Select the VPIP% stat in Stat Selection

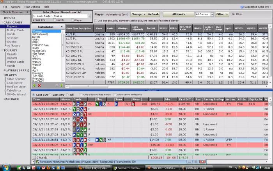36,40
